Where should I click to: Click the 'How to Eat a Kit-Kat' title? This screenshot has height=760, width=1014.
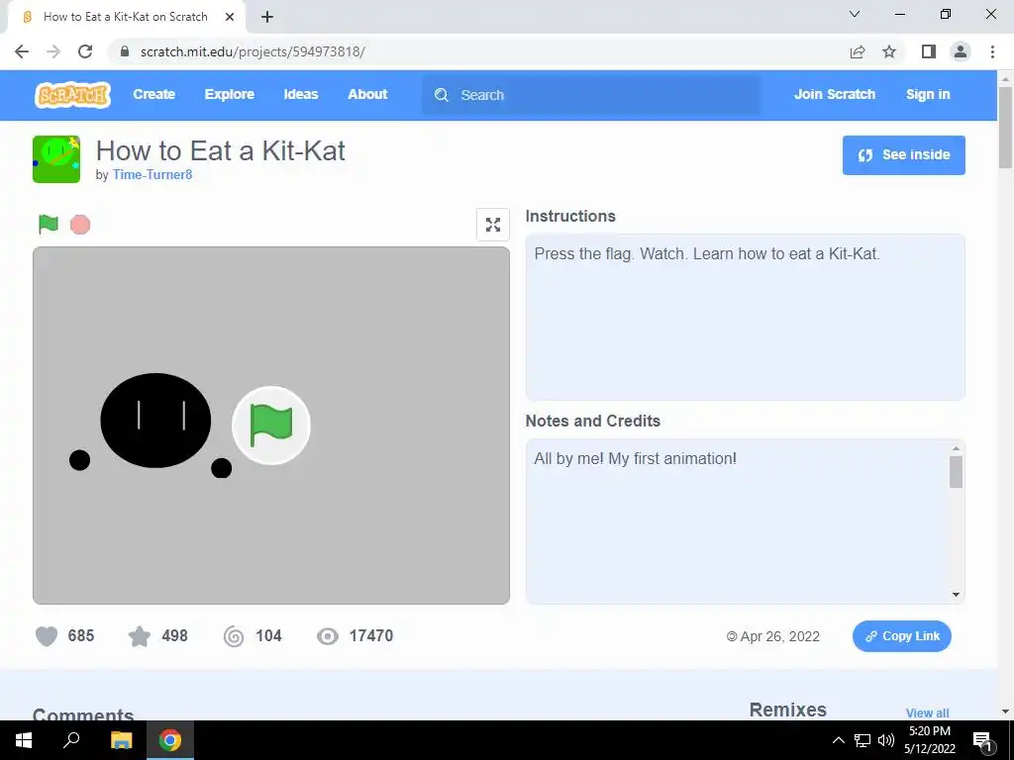(220, 150)
